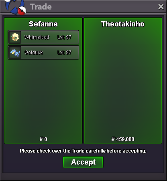Click the Sefanne player name
Image resolution: width=167 pixels, height=181 pixels.
[x=43, y=24]
